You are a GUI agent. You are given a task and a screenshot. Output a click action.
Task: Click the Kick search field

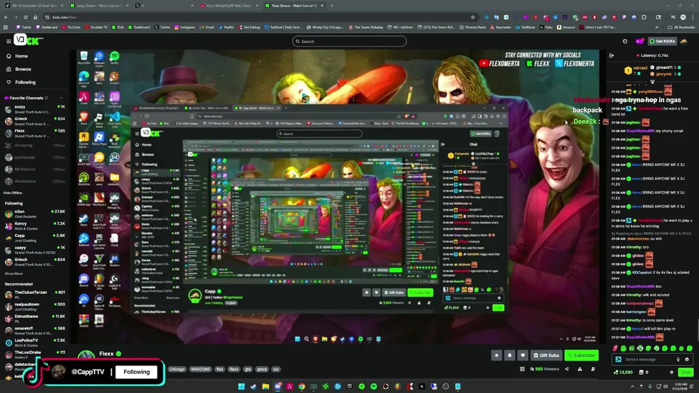[349, 41]
